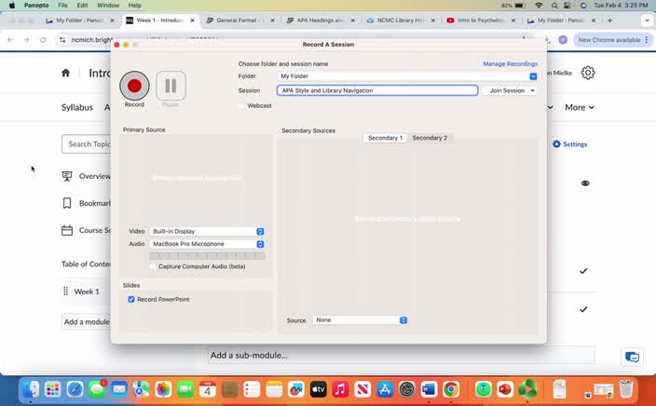Open Photos app in the dock
The image size is (656, 406).
(x=164, y=389)
